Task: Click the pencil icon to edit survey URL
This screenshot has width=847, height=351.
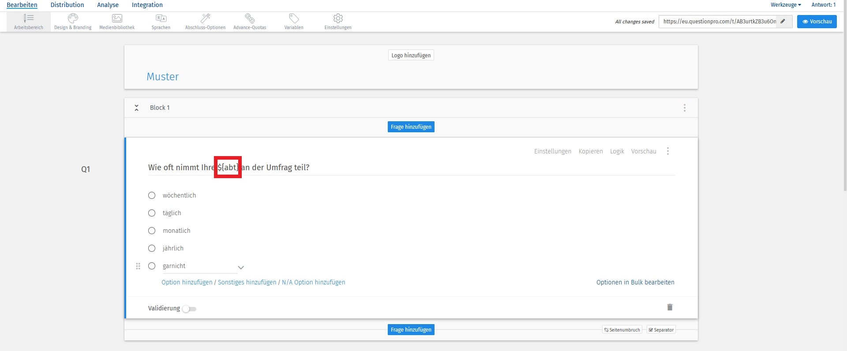Action: tap(783, 21)
